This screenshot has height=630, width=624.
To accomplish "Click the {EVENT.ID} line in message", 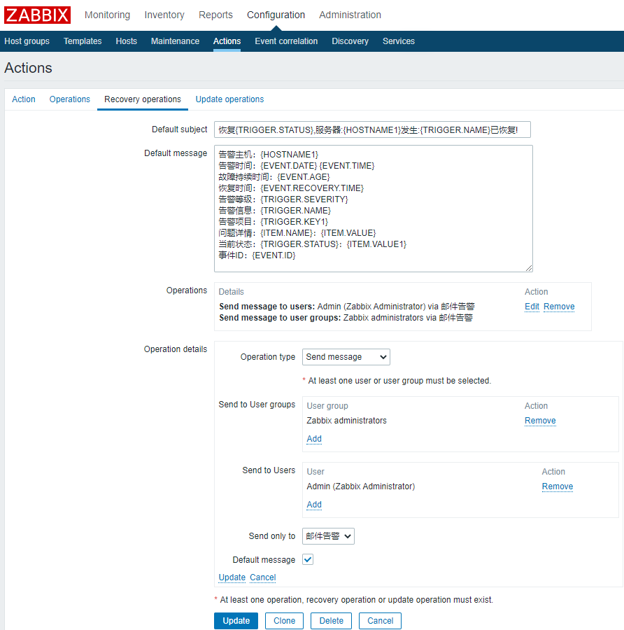I will [x=257, y=255].
